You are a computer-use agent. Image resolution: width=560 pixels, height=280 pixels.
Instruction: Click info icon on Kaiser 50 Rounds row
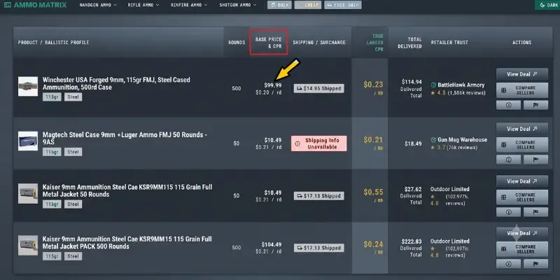coord(508,212)
